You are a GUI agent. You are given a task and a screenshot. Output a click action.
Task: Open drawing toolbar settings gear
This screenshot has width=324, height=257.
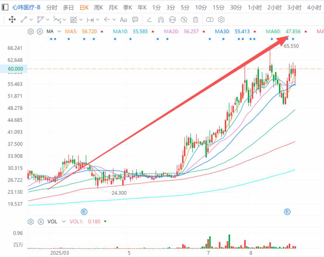(222, 20)
